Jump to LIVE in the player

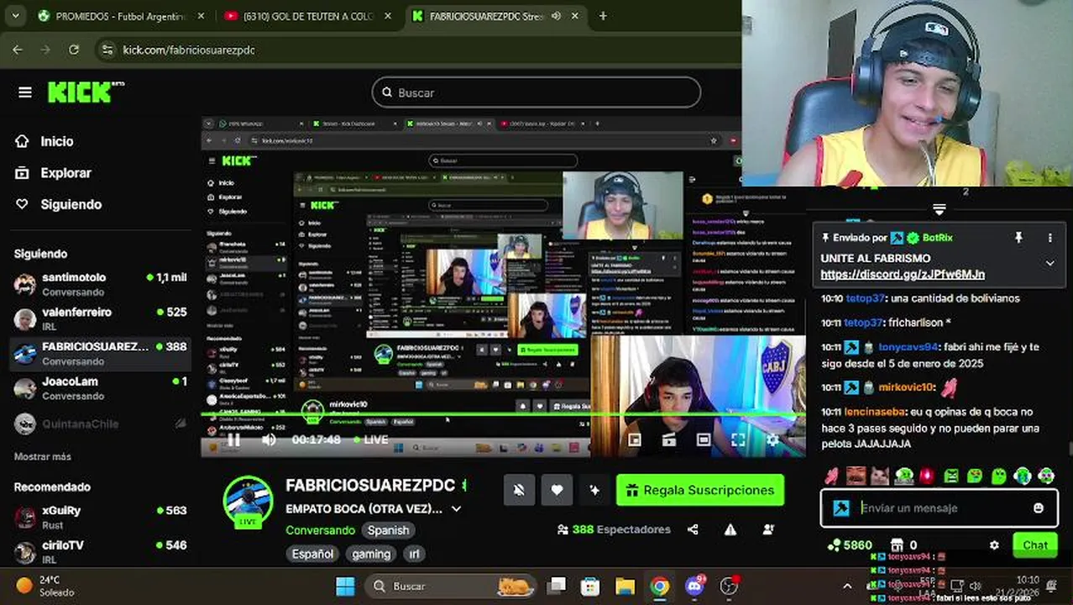(371, 439)
